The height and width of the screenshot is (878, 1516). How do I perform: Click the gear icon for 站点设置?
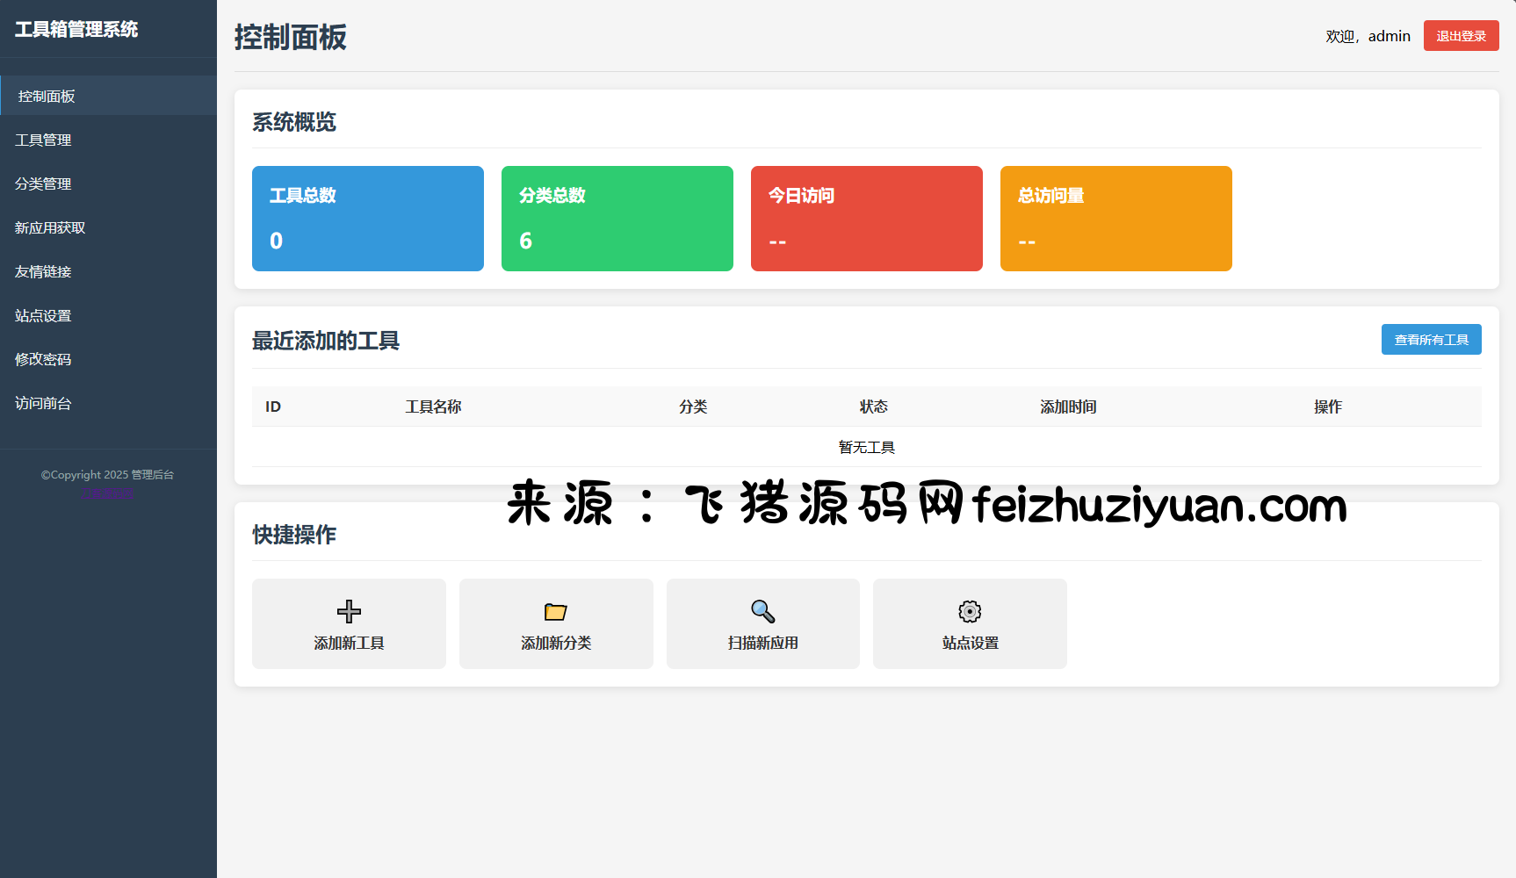(970, 611)
